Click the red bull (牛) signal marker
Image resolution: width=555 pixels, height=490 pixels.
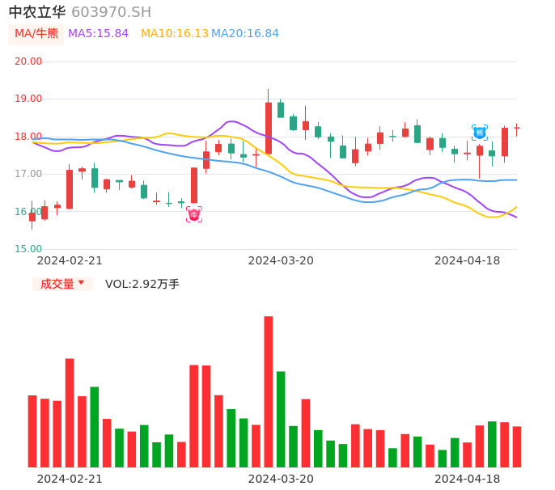(x=194, y=214)
